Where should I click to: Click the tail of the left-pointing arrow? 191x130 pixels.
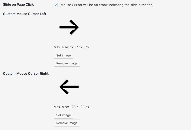[x=78, y=87]
